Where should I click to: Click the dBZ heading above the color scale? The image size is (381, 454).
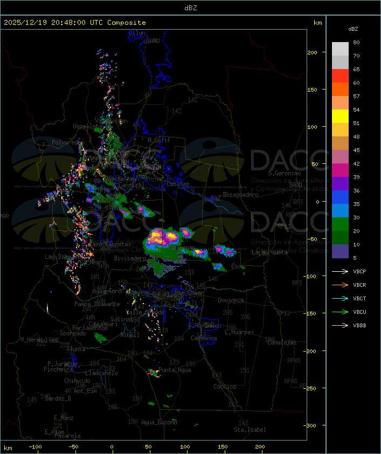click(353, 29)
